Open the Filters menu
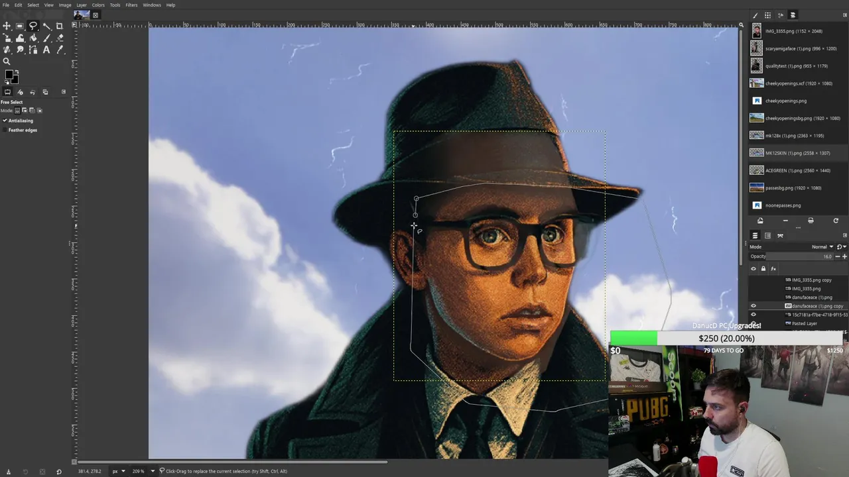The height and width of the screenshot is (477, 849). point(131,5)
